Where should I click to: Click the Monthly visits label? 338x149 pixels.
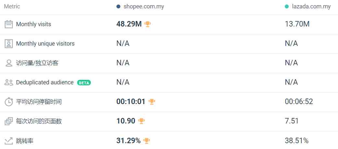34,24
